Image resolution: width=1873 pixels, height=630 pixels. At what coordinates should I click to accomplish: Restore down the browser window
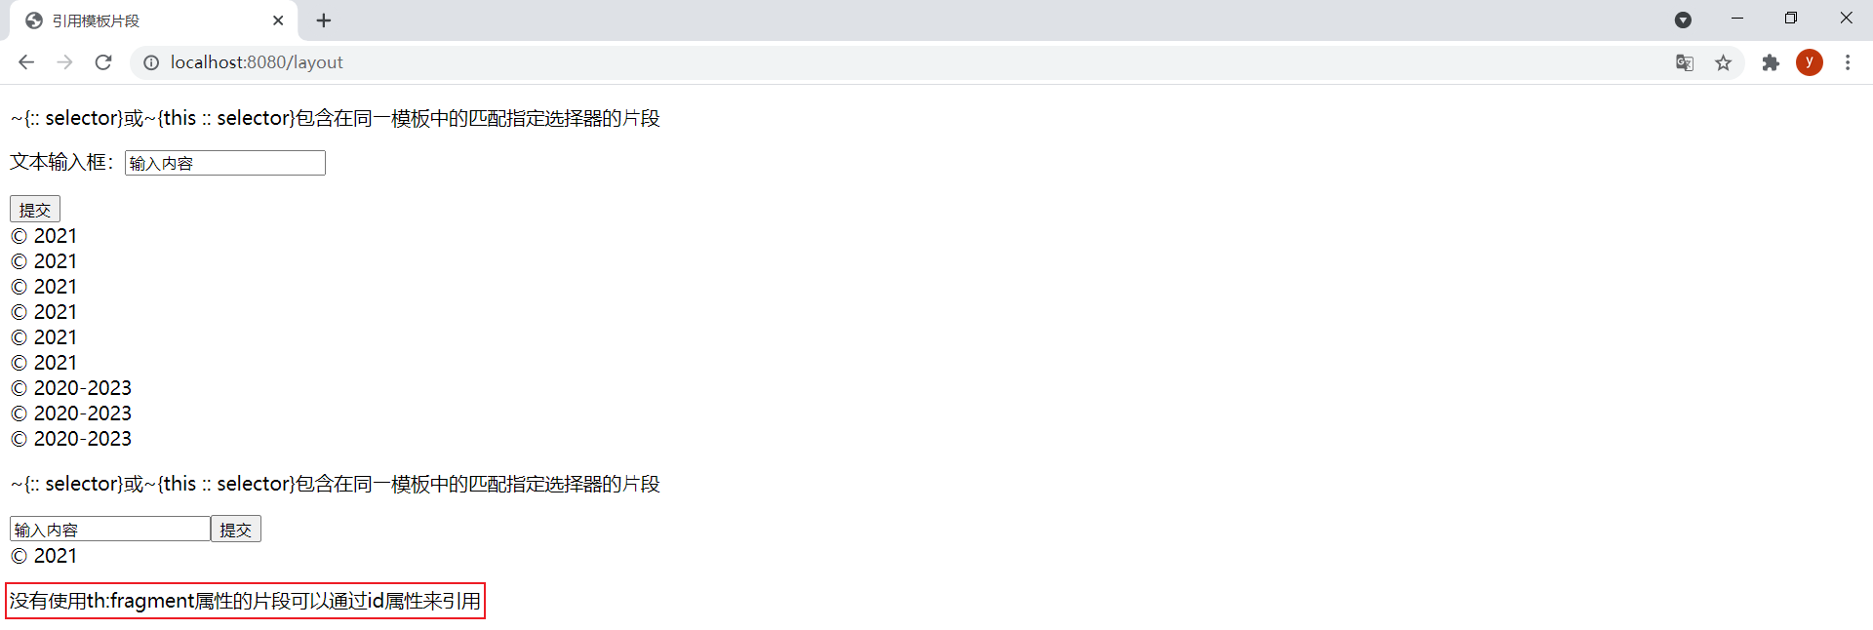(1791, 19)
